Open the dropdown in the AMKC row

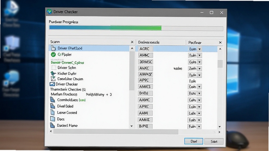point(199,55)
